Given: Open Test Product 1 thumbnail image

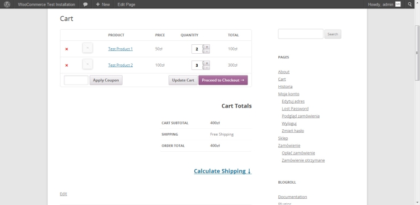Looking at the screenshot, I should [87, 48].
